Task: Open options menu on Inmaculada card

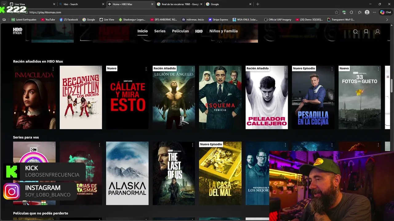Action: click(53, 69)
